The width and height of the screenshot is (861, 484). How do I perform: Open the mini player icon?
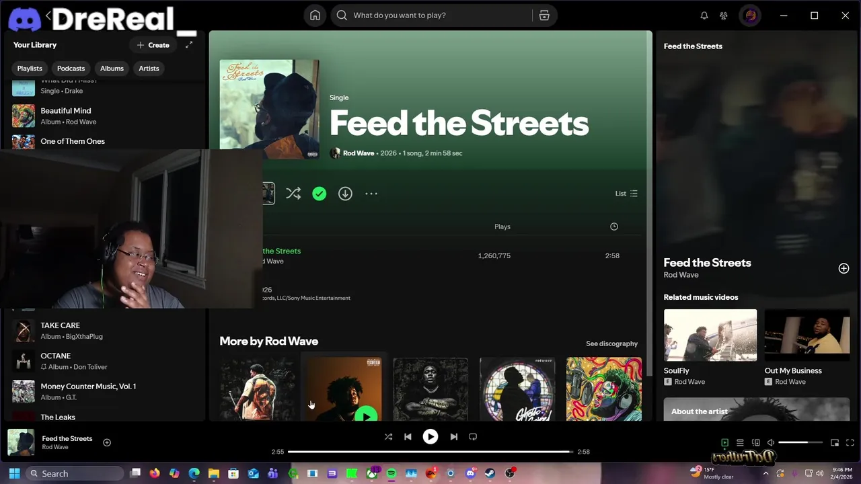tap(835, 442)
